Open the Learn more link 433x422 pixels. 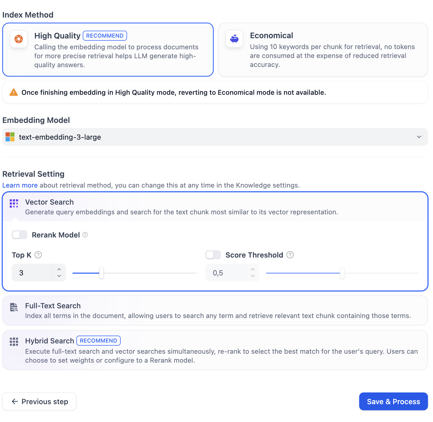point(20,185)
